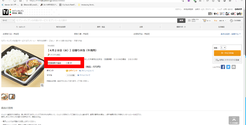Viewport: 246px width, 125px height.
Task: Open the quantity selector dropdown
Action: click(223, 47)
